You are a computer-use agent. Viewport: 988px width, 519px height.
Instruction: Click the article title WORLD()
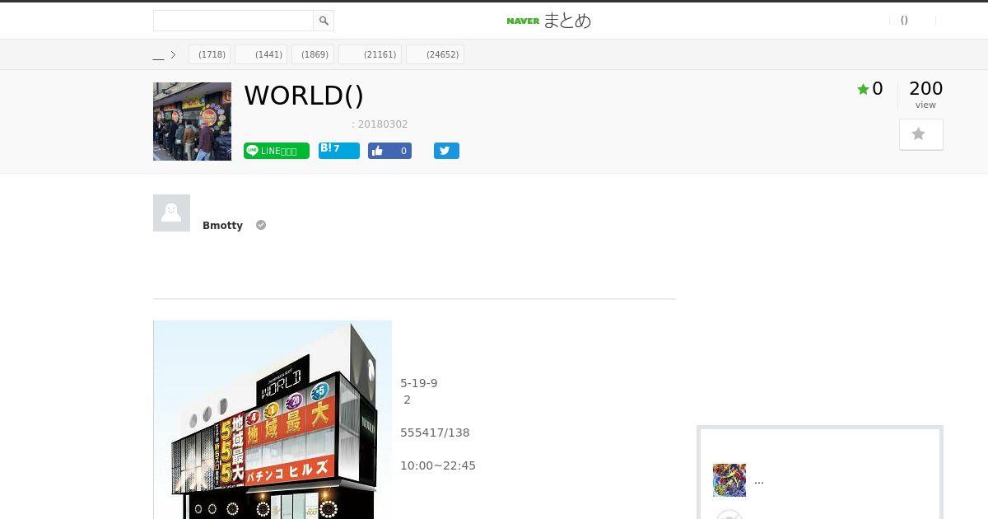click(x=304, y=96)
